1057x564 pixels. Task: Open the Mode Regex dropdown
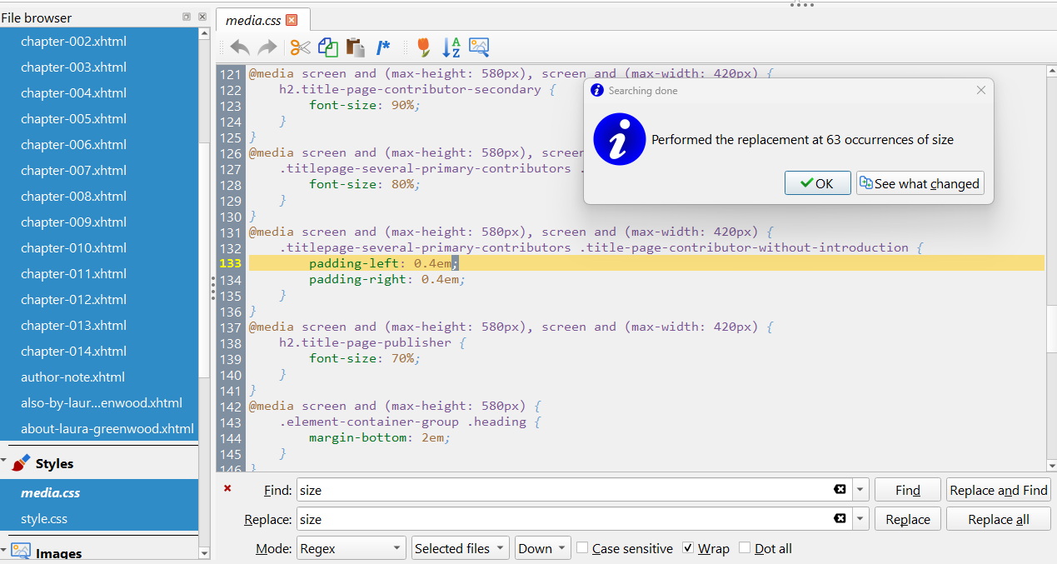pos(351,548)
